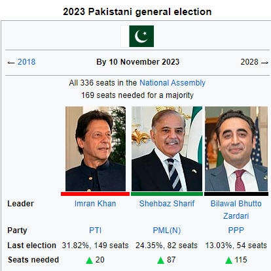The width and height of the screenshot is (271, 271).
Task: Click Shehbaz Sharif's portrait photo
Action: point(167,149)
